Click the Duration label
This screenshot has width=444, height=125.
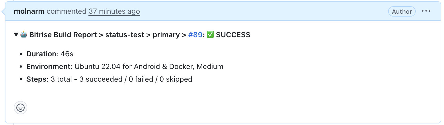coord(41,54)
